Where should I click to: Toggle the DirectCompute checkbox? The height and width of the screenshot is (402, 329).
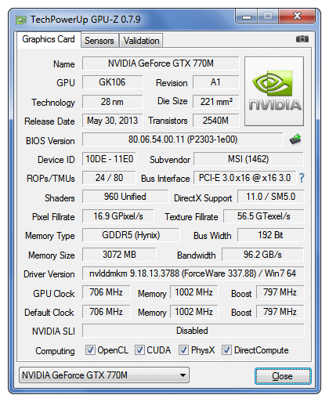tap(226, 349)
